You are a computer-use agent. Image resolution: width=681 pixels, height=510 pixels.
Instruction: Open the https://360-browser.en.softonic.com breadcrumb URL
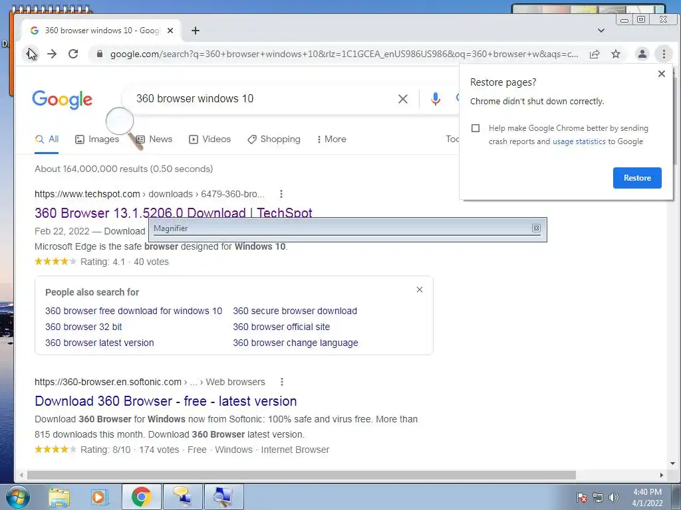click(x=108, y=382)
